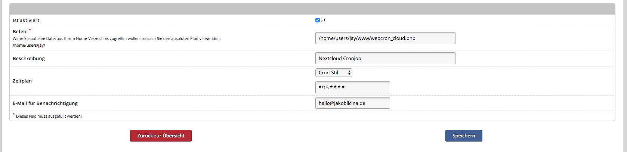Go back via 'Zurück zur Übersicht' button
Screen dimensions: 627x152
click(161, 136)
